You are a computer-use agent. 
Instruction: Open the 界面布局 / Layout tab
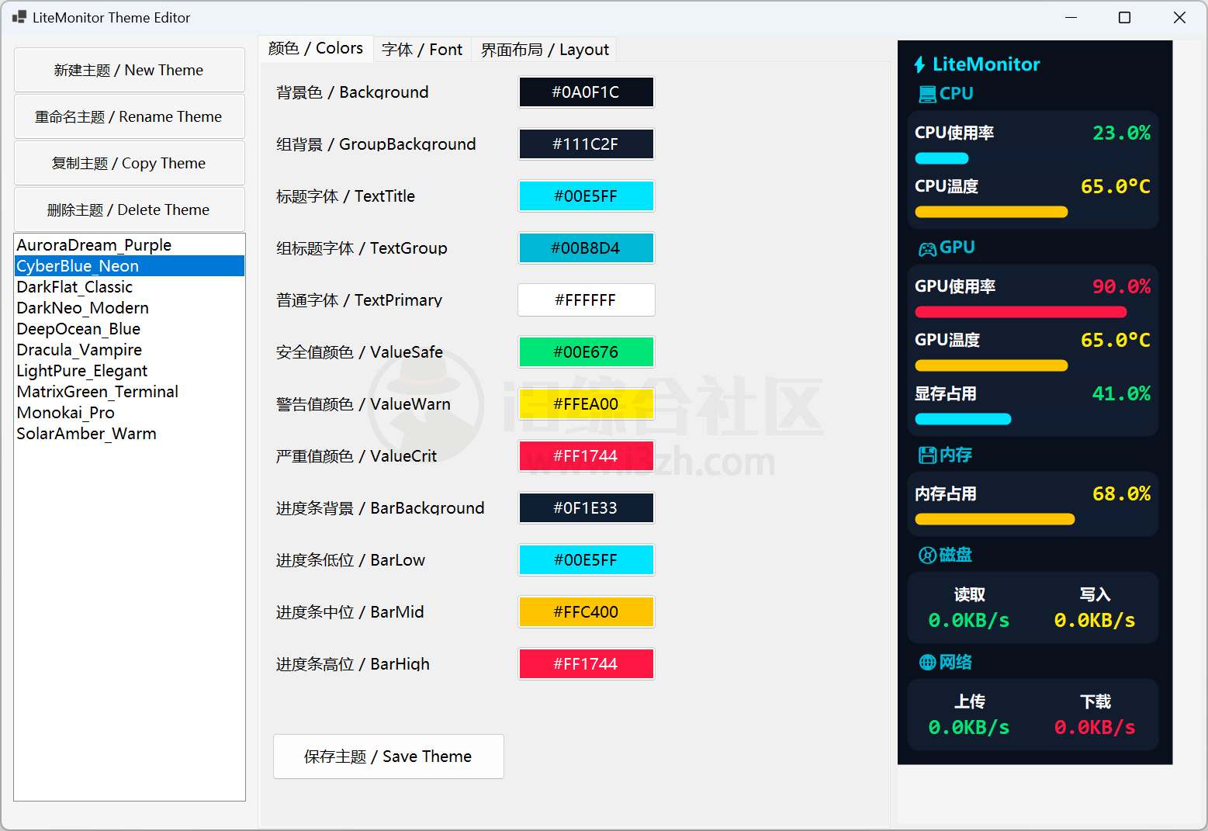click(544, 49)
